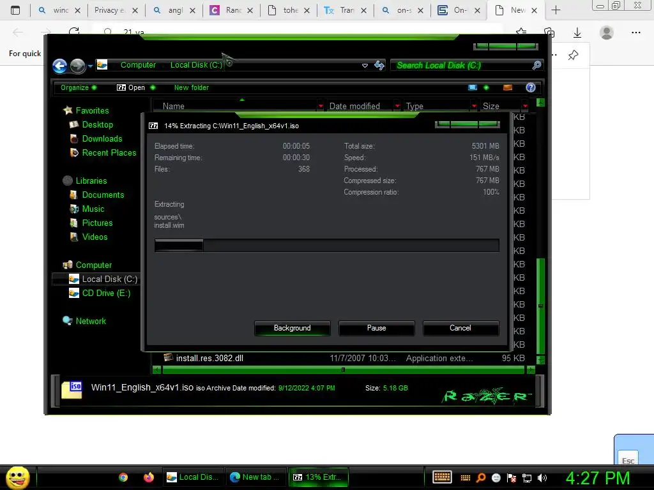Show the preview pane icon

click(x=508, y=87)
